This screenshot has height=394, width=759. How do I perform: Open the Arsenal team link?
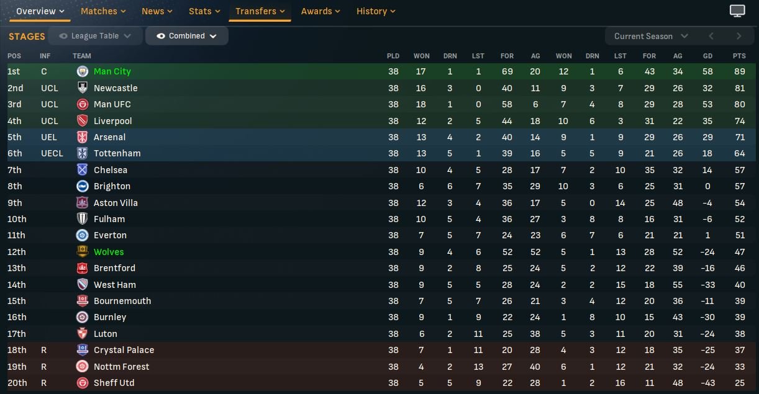(x=109, y=137)
